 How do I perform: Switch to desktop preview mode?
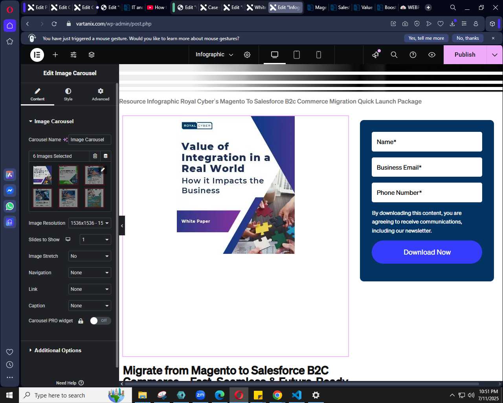(x=275, y=55)
